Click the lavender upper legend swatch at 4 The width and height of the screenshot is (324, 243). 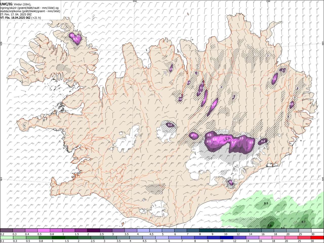point(143,230)
